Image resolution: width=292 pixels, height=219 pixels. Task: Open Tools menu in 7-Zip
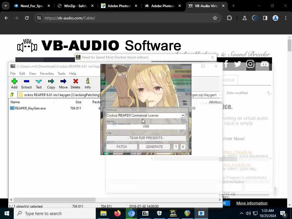click(62, 74)
